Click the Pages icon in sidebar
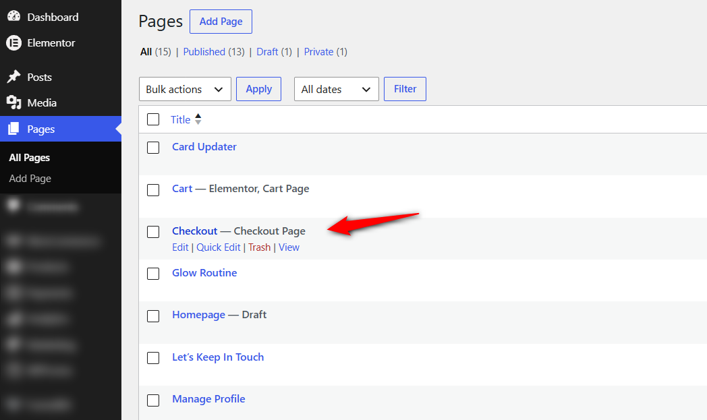Viewport: 707px width, 420px height. click(x=14, y=129)
